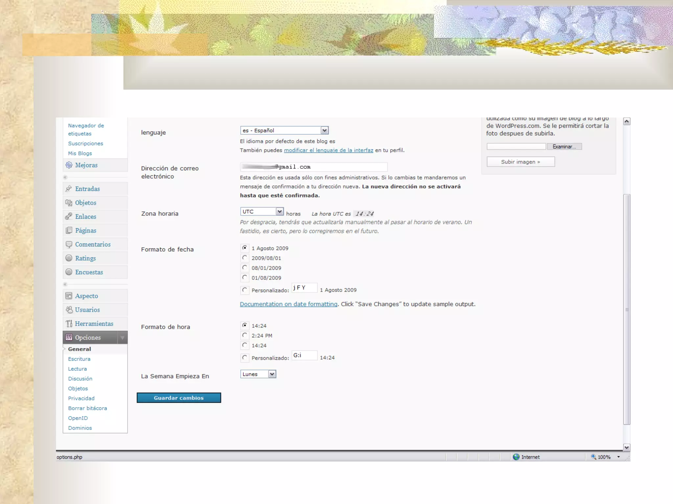This screenshot has height=504, width=673.
Task: Click the Herramientas tools icon
Action: [69, 324]
